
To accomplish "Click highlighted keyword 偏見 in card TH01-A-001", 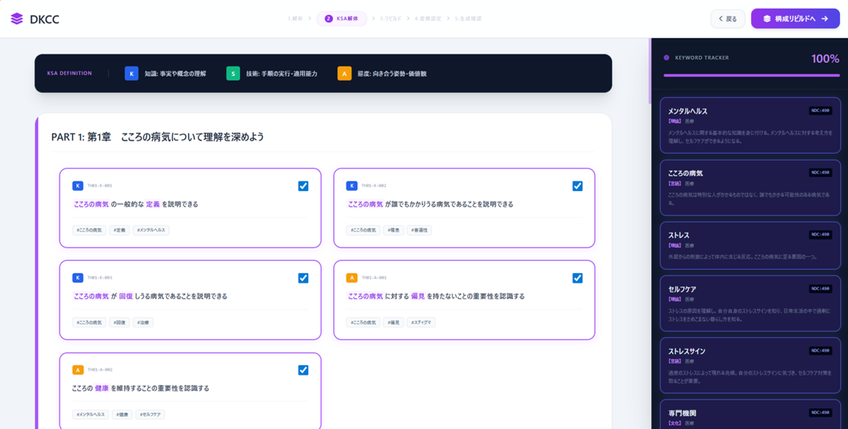I will 418,296.
